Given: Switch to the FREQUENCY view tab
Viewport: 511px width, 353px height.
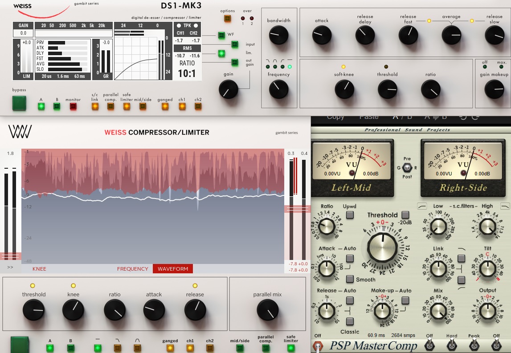Looking at the screenshot, I should coord(133,269).
